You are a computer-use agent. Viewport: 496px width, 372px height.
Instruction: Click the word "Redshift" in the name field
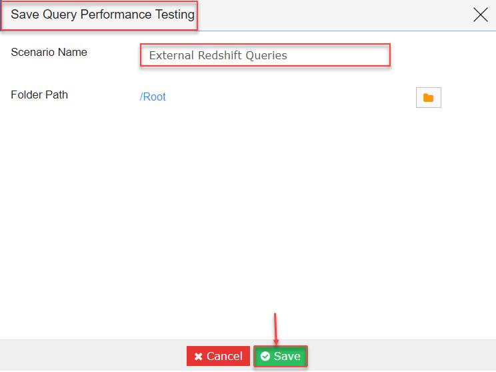pyautogui.click(x=220, y=55)
